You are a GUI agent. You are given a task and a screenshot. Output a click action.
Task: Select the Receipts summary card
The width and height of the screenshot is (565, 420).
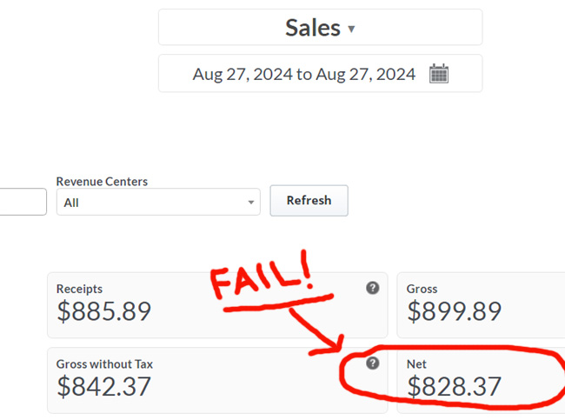(217, 305)
